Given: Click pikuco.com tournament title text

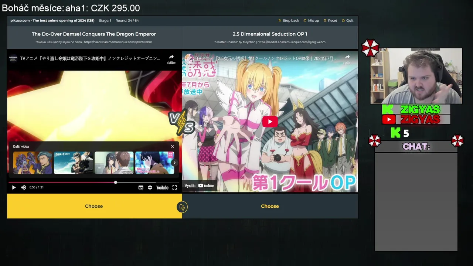Looking at the screenshot, I should click(52, 21).
